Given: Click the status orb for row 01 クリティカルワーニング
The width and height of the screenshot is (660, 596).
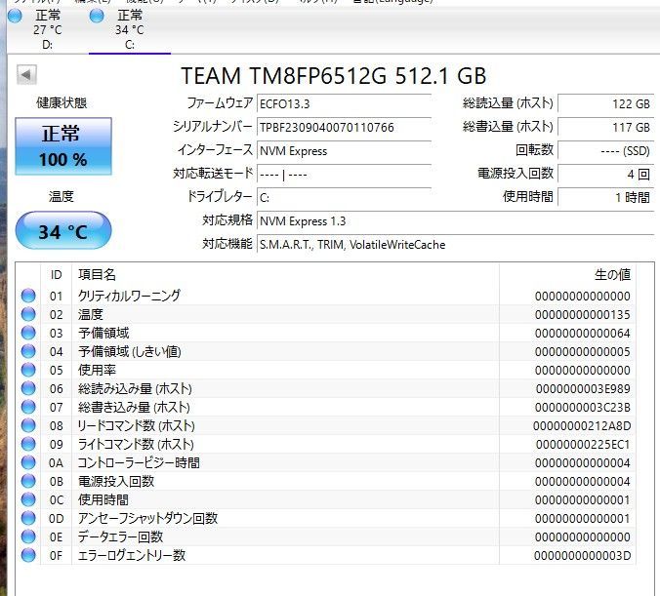Looking at the screenshot, I should (28, 296).
